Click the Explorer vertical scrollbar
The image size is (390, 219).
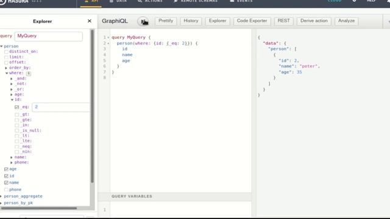(92, 106)
